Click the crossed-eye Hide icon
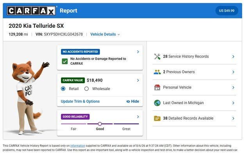Viewport: 250px width, 154px height. [x=128, y=101]
